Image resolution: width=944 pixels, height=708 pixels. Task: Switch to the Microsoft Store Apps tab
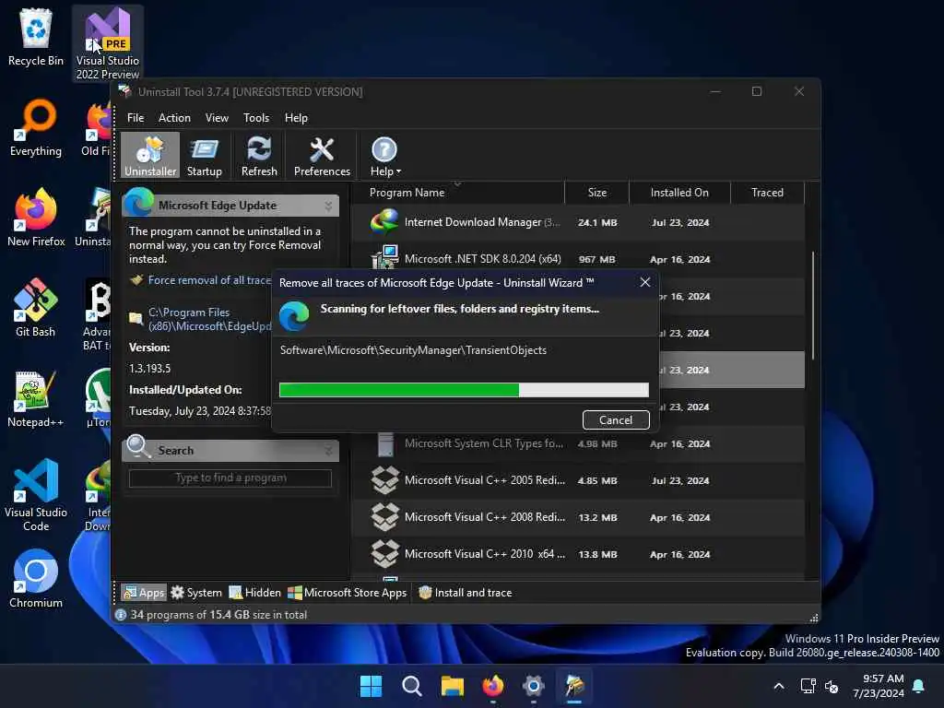(x=347, y=593)
